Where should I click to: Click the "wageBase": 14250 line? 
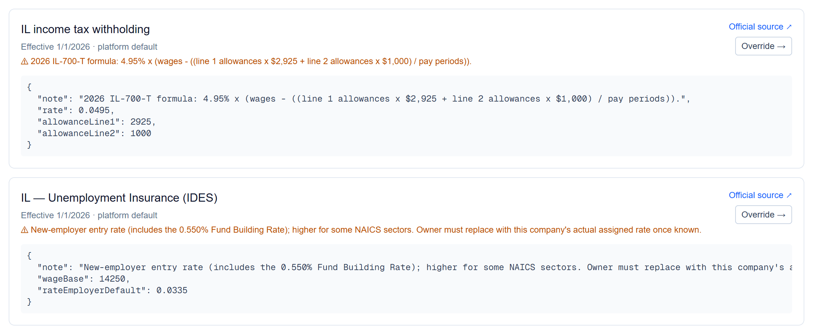[x=84, y=279]
